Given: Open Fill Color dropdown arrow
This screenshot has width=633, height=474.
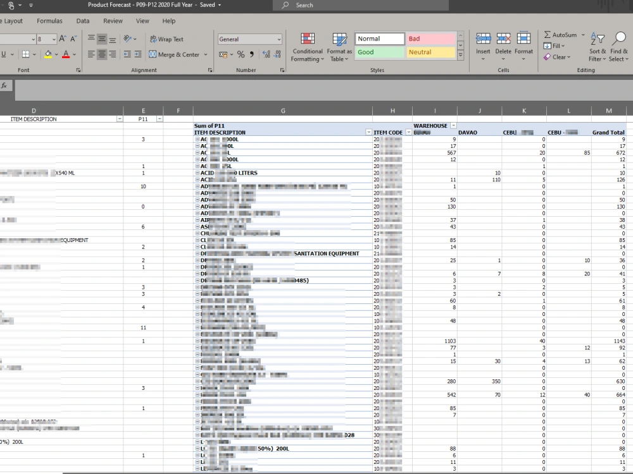Looking at the screenshot, I should click(x=56, y=54).
